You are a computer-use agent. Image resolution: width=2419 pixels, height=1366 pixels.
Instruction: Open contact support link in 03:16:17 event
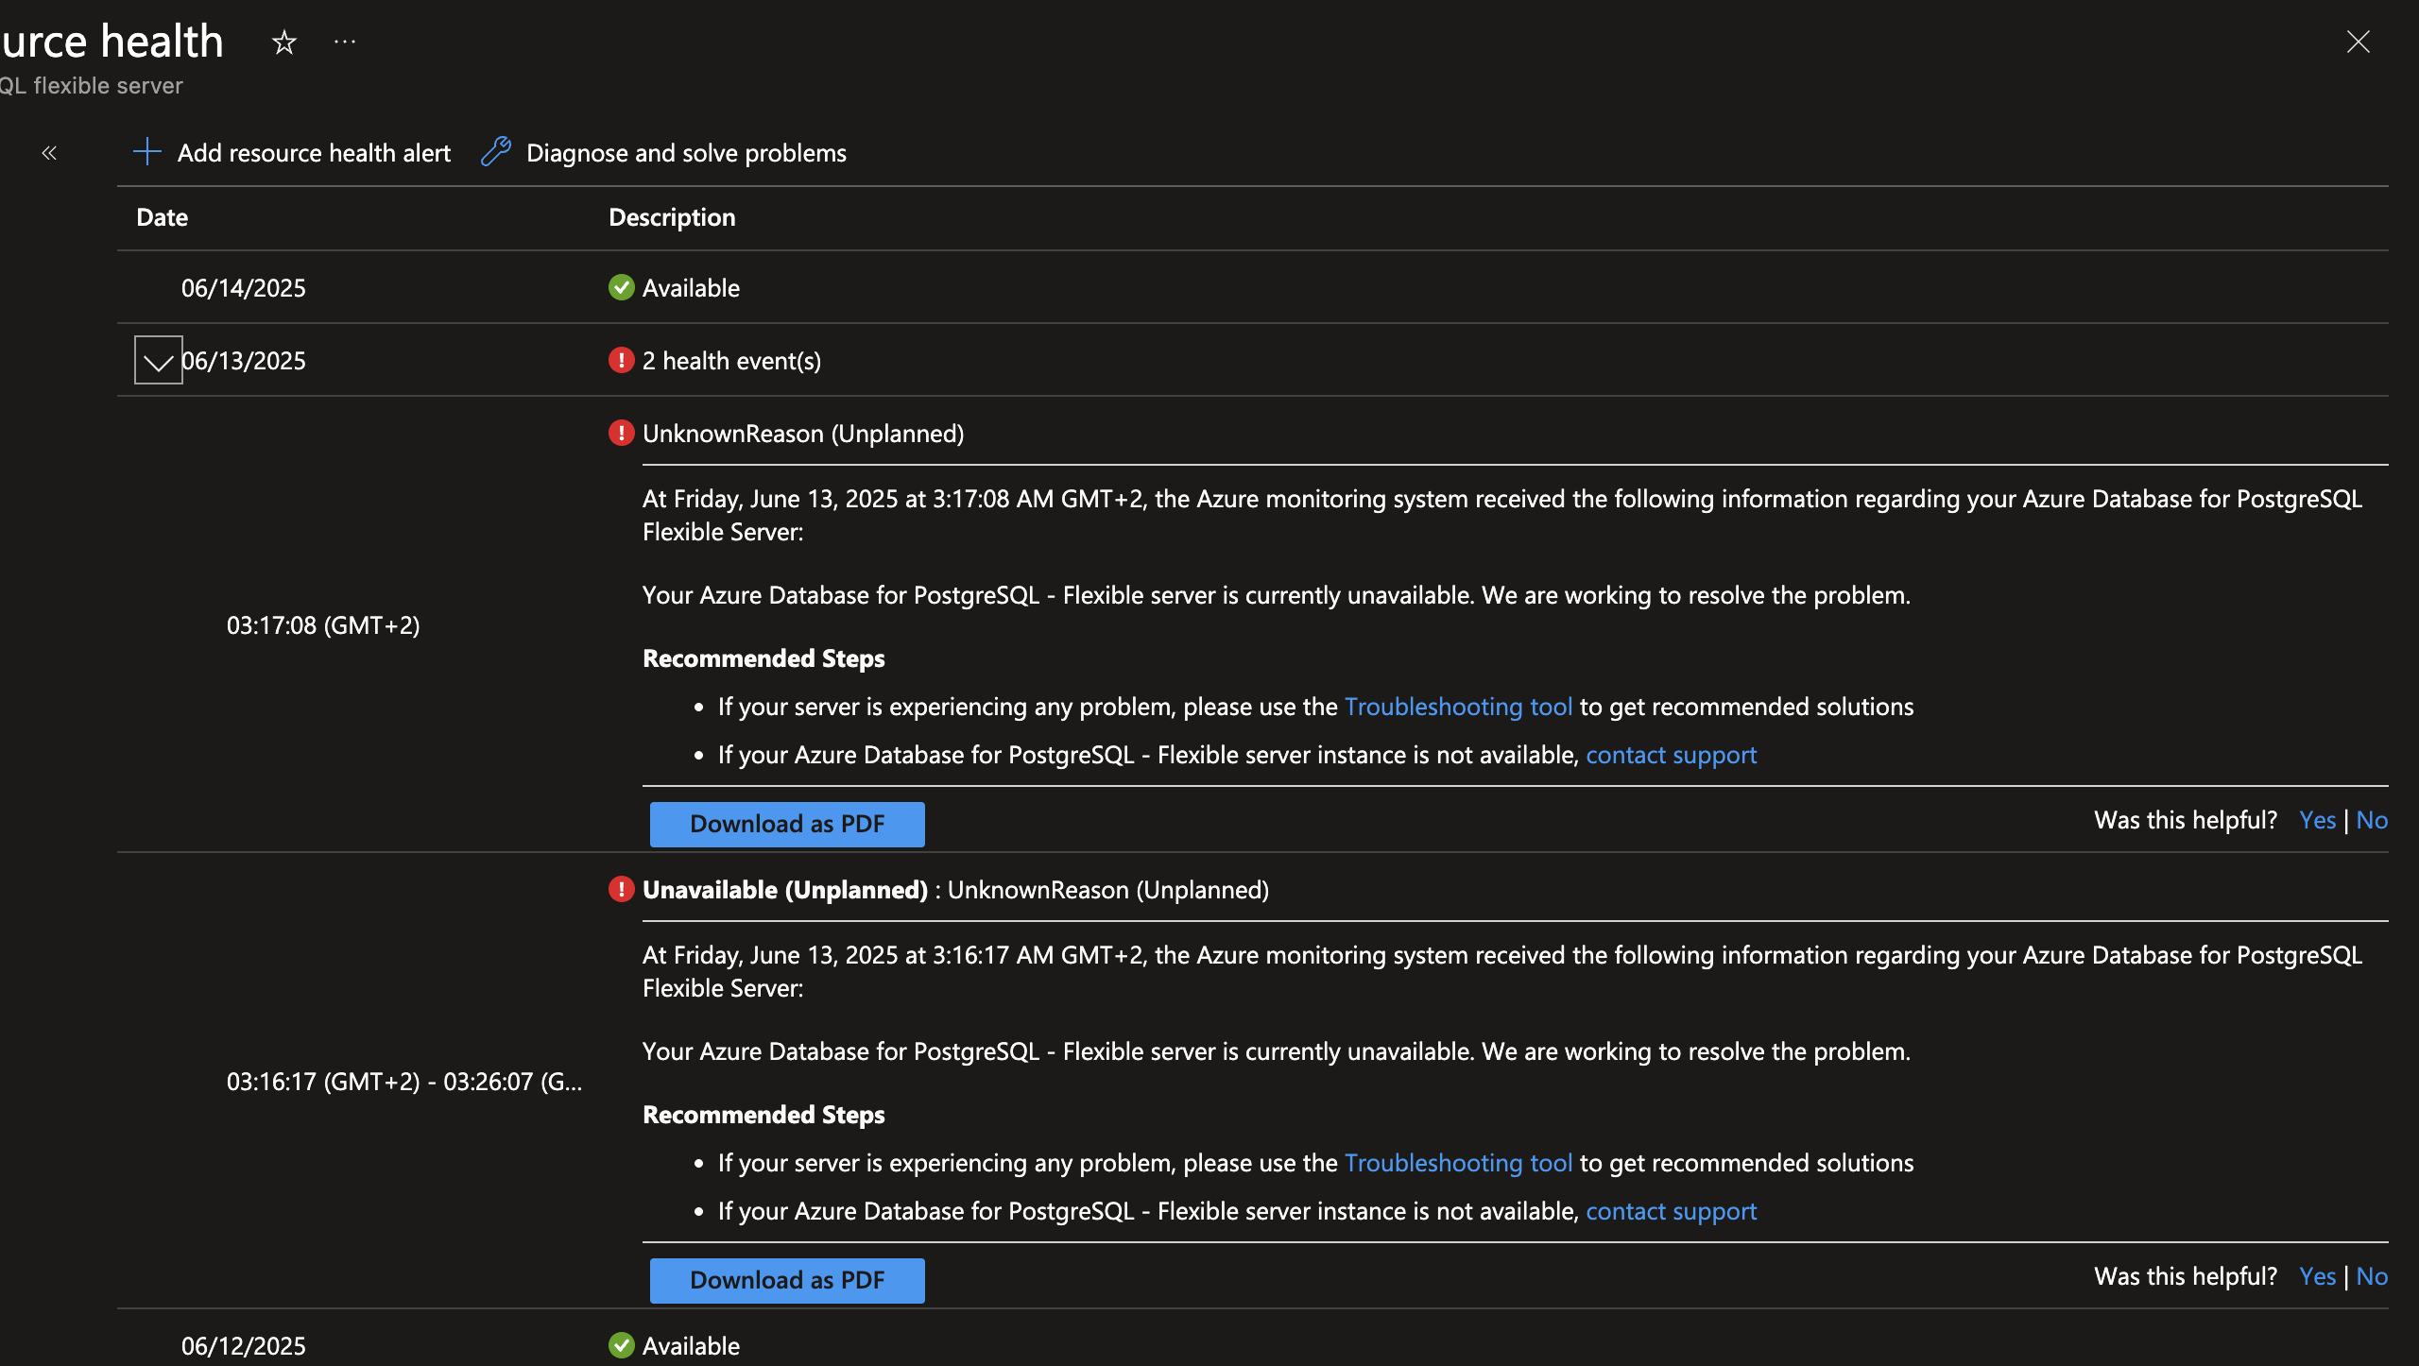[x=1672, y=1211]
